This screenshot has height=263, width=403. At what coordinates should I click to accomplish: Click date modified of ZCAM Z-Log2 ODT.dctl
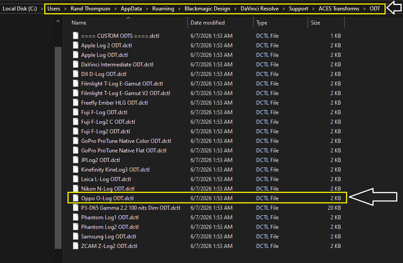click(x=212, y=246)
